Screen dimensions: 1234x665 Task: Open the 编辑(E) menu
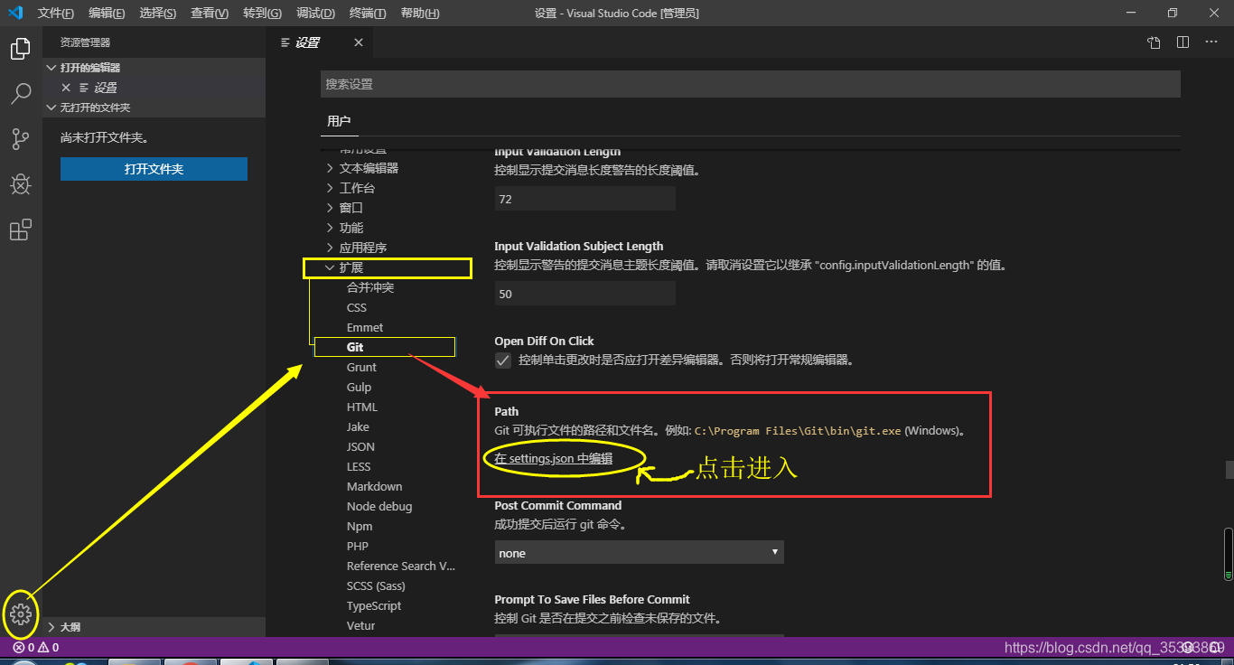coord(108,13)
